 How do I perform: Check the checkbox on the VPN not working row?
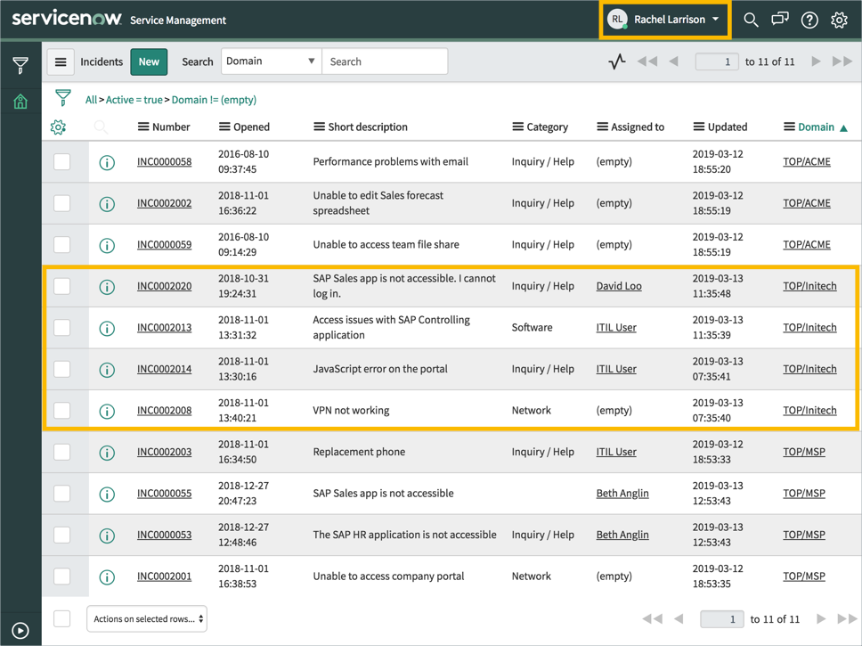pos(62,410)
